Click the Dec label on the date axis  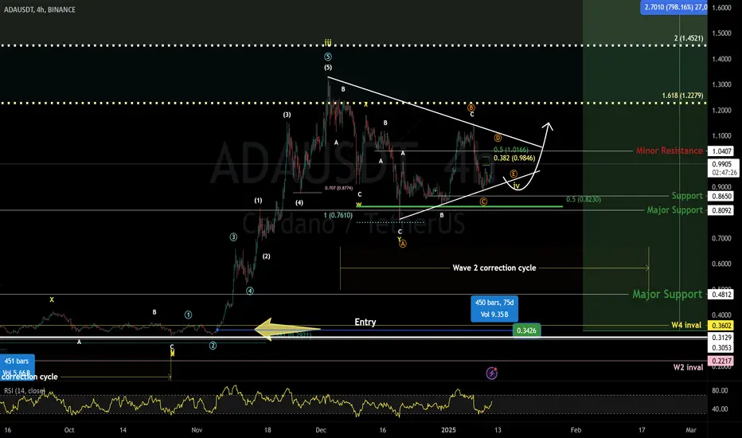(321, 430)
